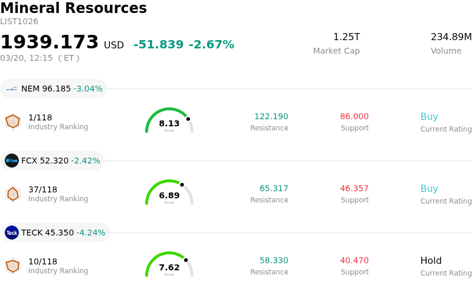
Task: Click the 1.25T market cap figure
Action: [346, 37]
